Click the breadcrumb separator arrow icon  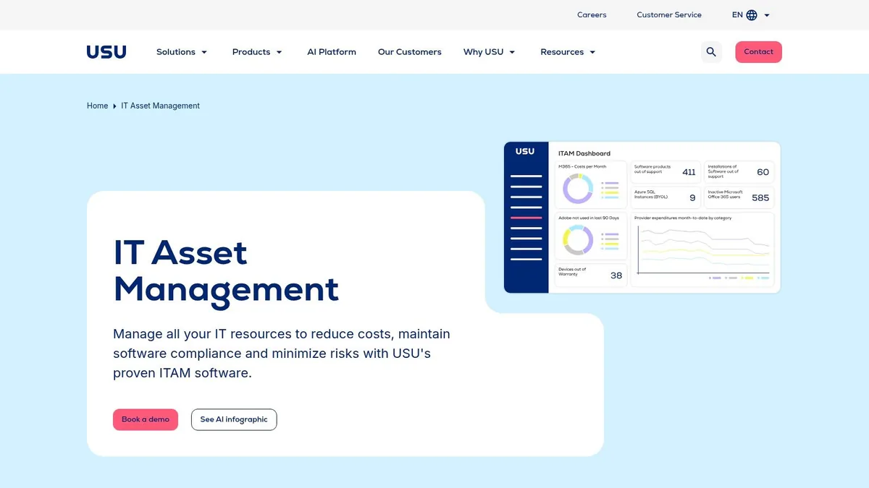coord(114,106)
